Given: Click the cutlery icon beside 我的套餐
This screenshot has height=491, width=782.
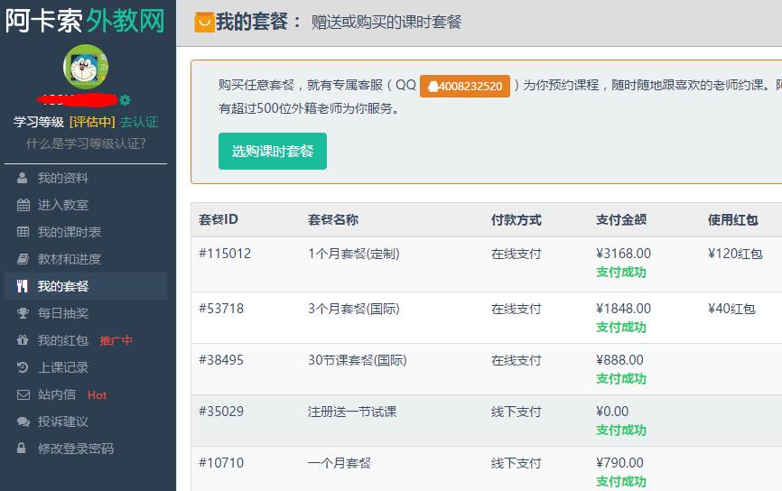Looking at the screenshot, I should coord(22,285).
